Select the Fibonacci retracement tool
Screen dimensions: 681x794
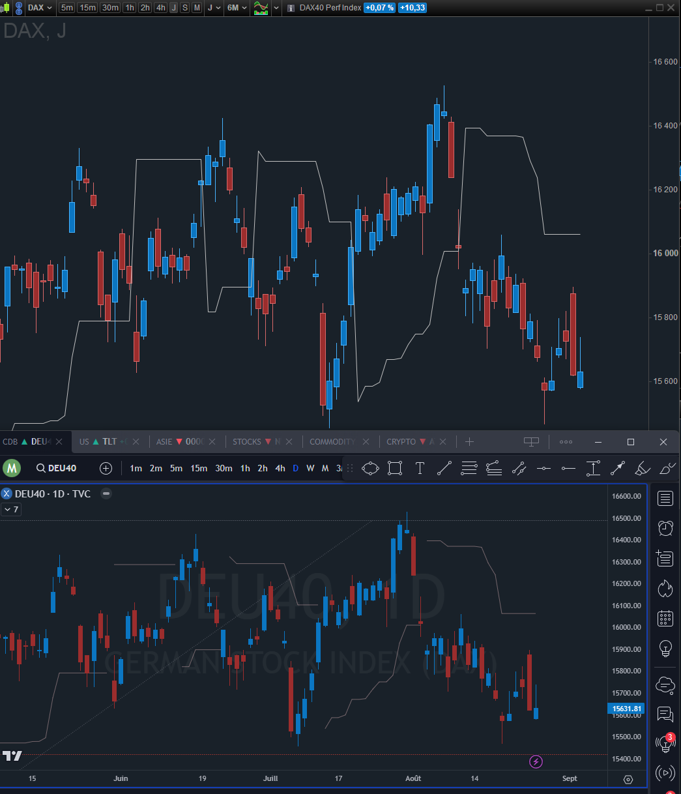(x=469, y=468)
